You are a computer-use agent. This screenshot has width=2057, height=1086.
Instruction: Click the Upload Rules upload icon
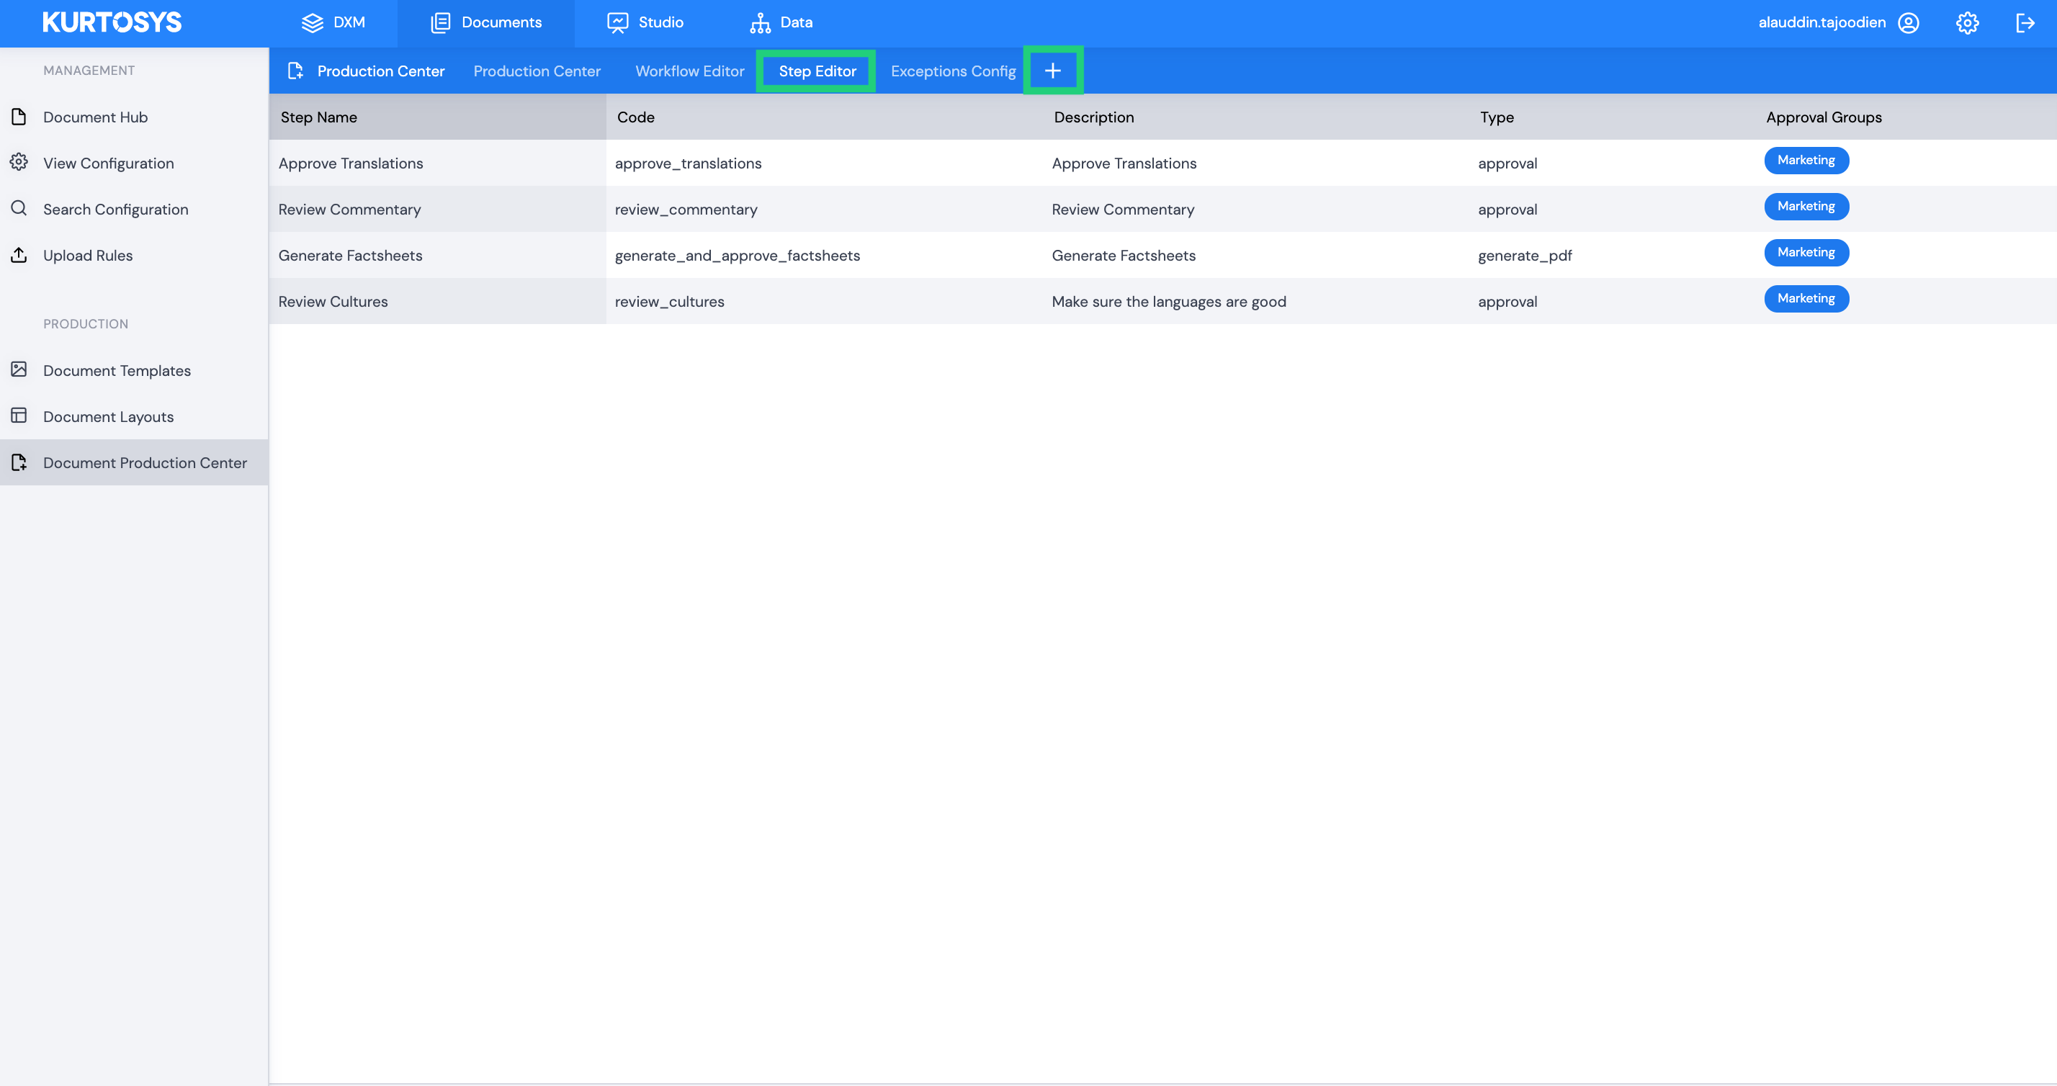coord(19,255)
